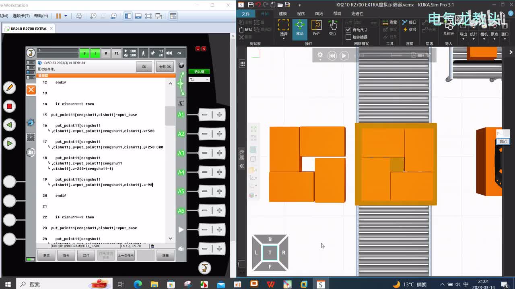Viewport: 515px width, 289px height.
Task: Save the KUKA.Sim layout from quick toolbar
Action: (x=251, y=5)
